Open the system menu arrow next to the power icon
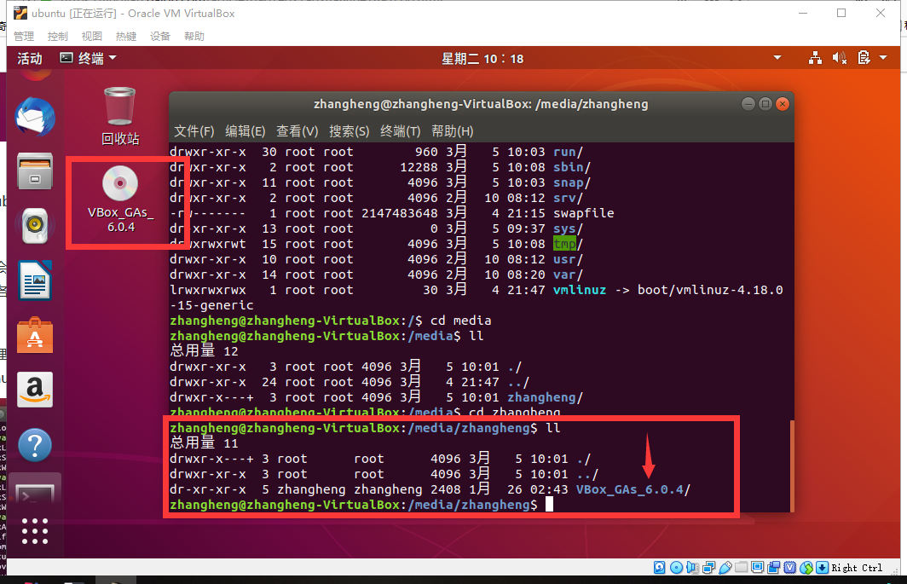This screenshot has height=584, width=907. pos(883,58)
